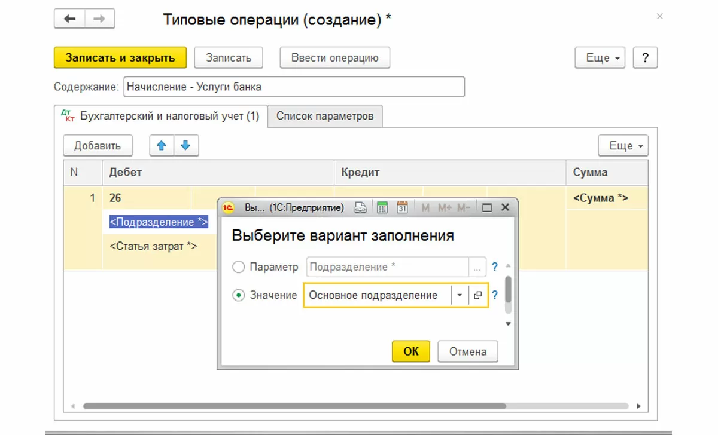Click the Кредит column header
The height and width of the screenshot is (435, 718).
point(450,173)
